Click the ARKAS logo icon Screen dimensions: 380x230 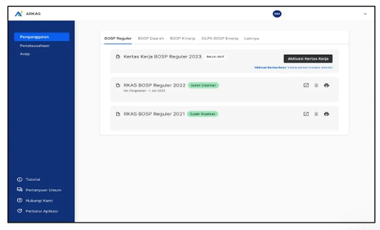click(x=19, y=14)
